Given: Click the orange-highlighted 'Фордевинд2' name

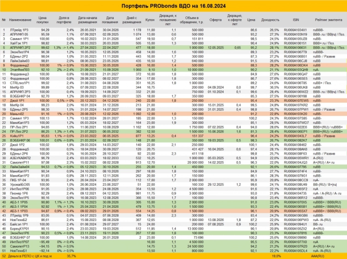Looking at the screenshot, I should coord(20,65).
